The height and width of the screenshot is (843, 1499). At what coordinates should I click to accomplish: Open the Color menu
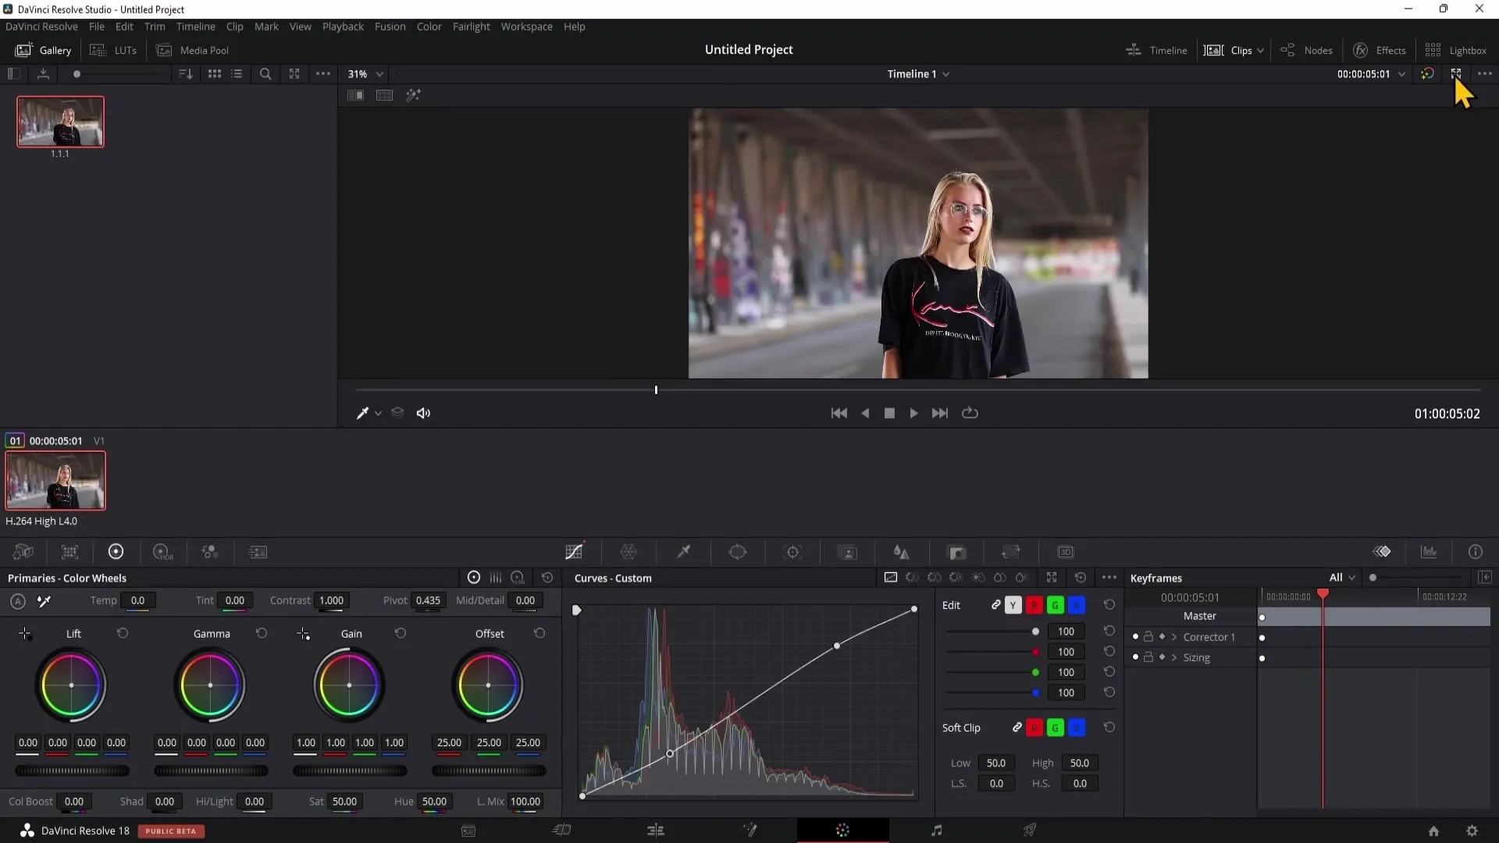430,26
